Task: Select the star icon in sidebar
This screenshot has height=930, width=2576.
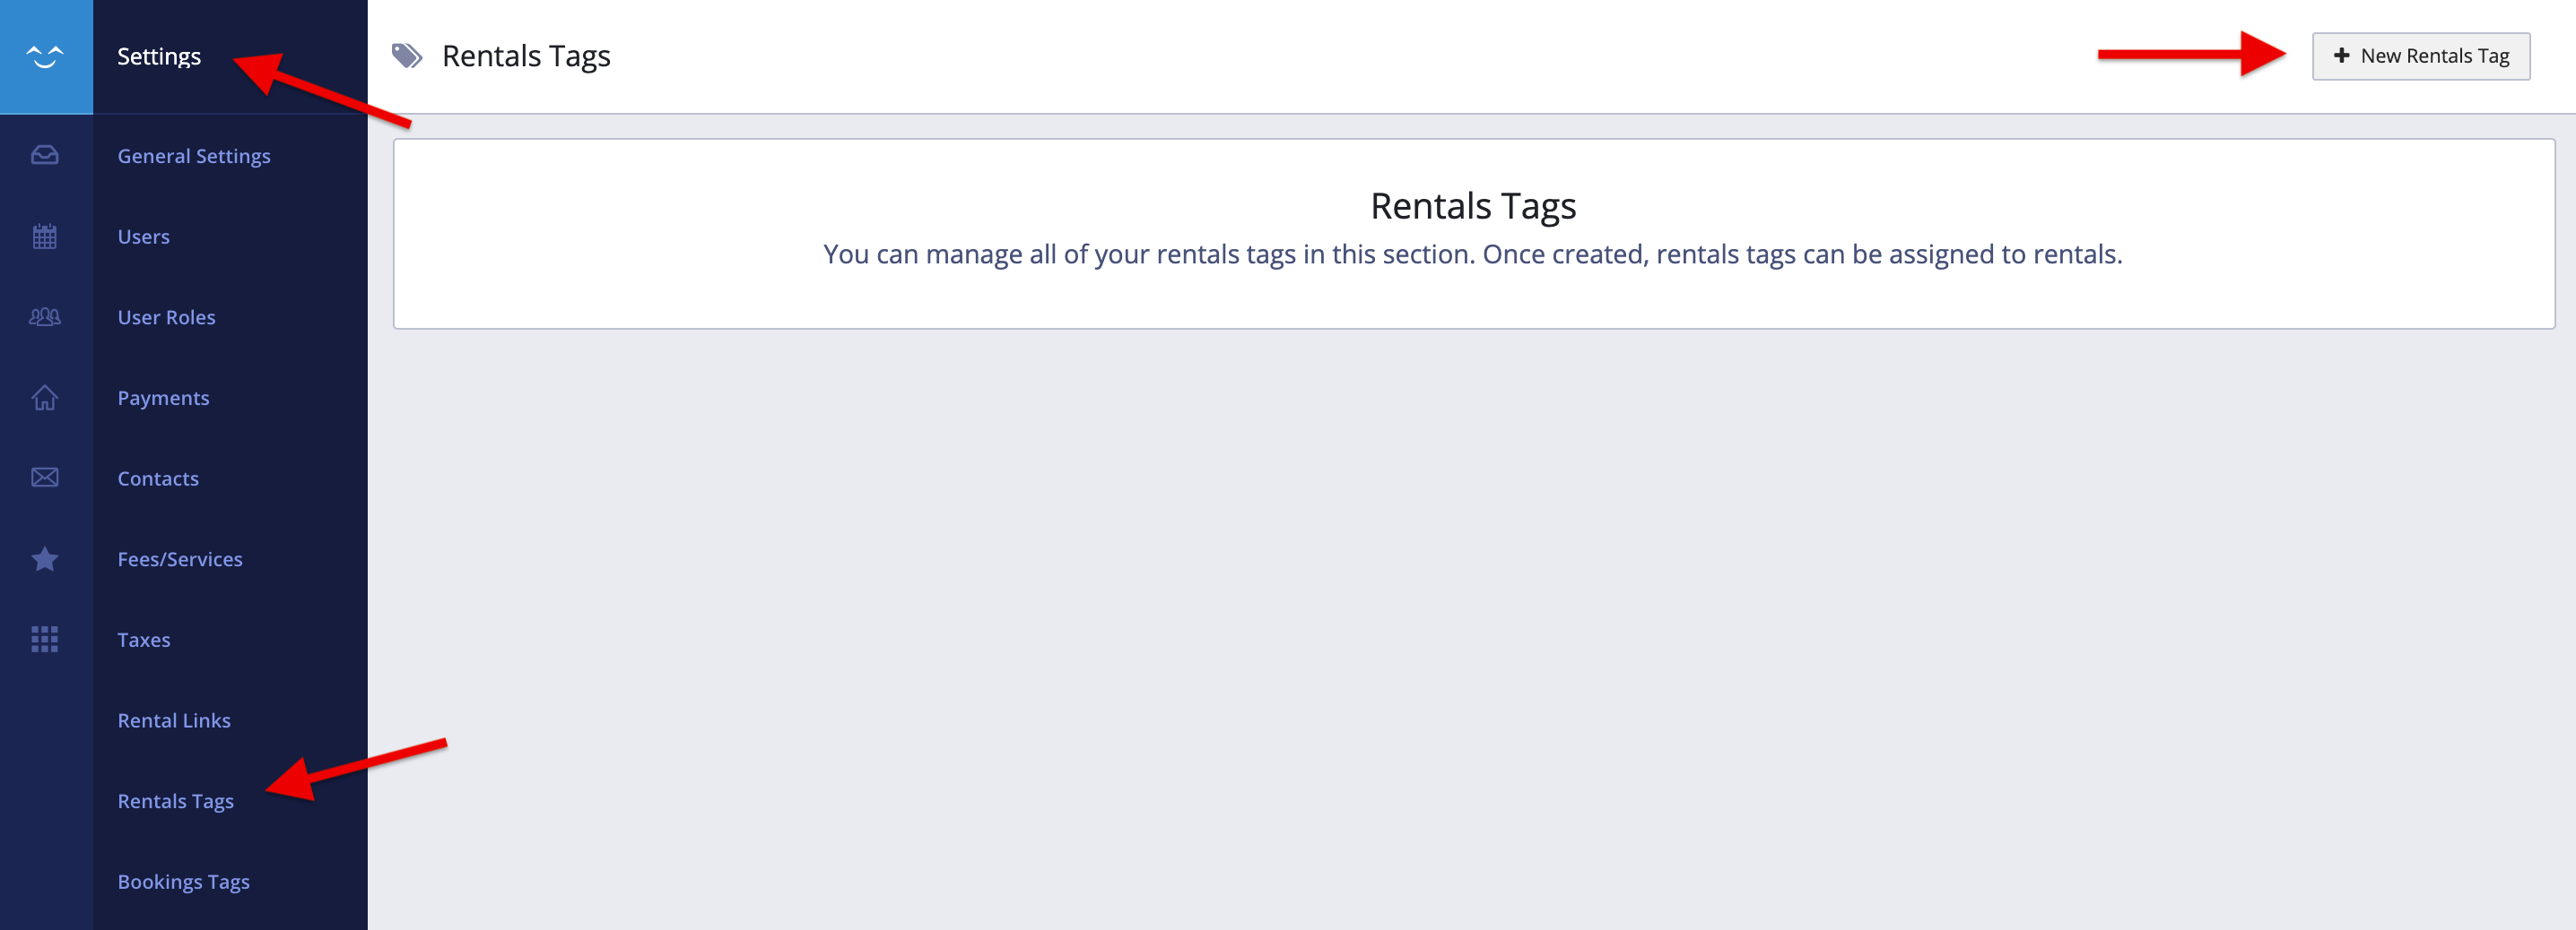Action: (45, 558)
